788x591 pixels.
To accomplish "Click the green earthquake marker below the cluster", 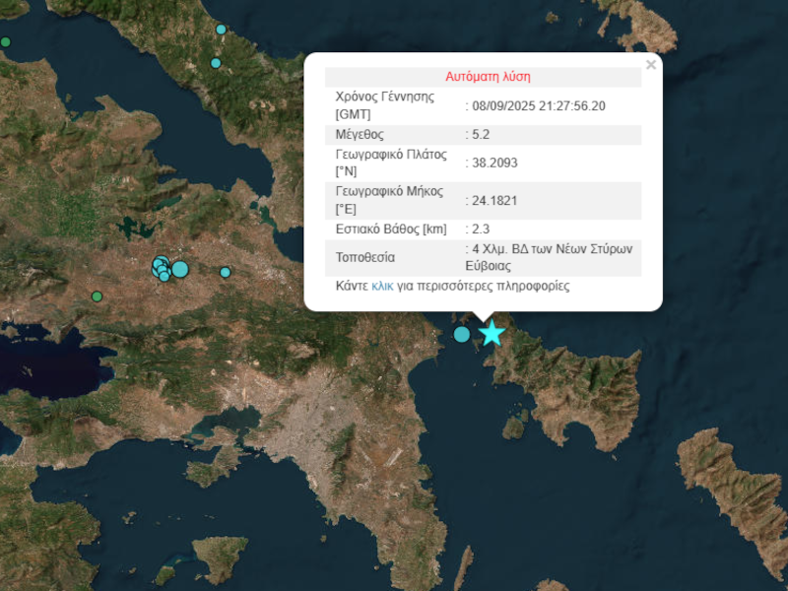I will pos(96,295).
